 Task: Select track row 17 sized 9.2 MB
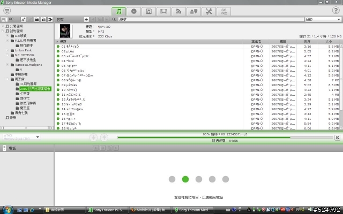pos(197,124)
